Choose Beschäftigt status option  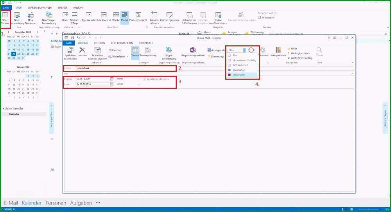(x=242, y=70)
